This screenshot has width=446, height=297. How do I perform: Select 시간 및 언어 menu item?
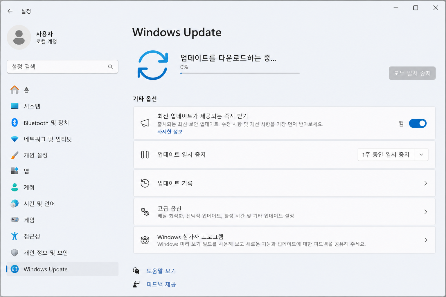[x=62, y=204]
